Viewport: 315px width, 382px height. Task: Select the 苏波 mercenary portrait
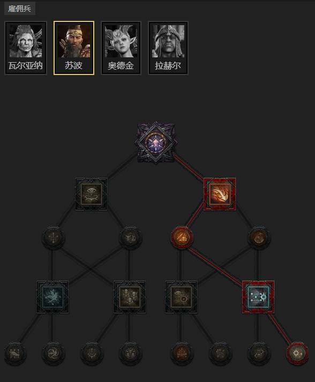74,48
